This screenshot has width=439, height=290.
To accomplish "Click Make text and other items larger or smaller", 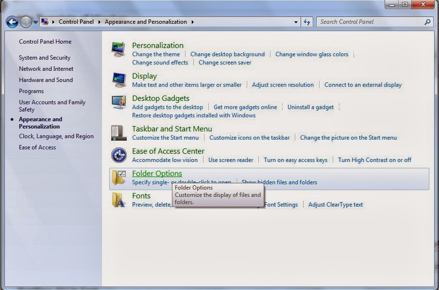I will tap(187, 85).
